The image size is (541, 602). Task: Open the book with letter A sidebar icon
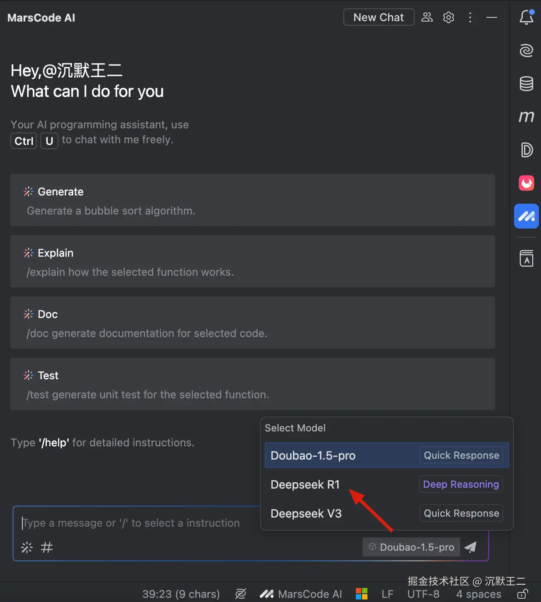tap(527, 258)
